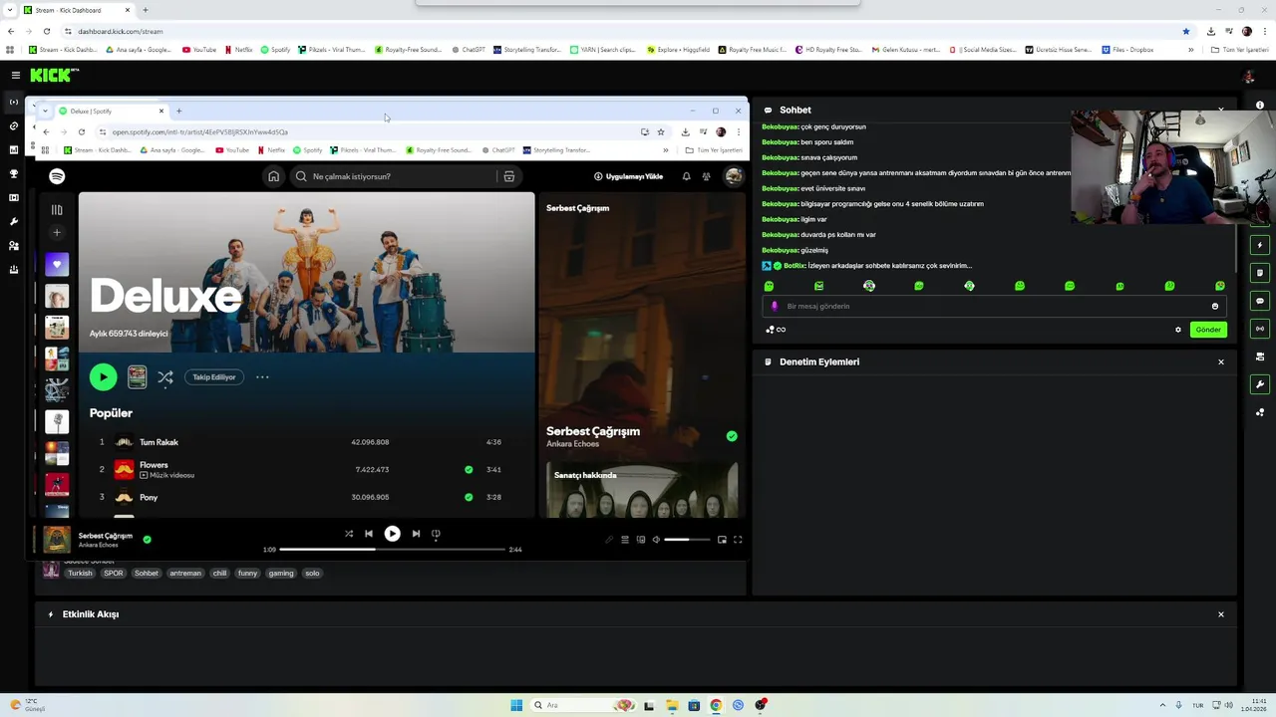Open Spotify library icon in sidebar

click(57, 210)
